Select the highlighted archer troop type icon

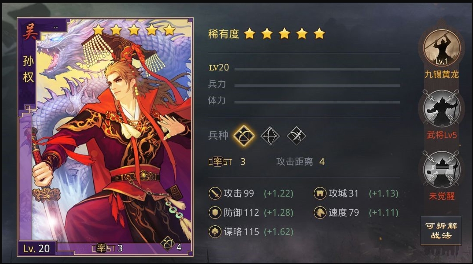[244, 136]
